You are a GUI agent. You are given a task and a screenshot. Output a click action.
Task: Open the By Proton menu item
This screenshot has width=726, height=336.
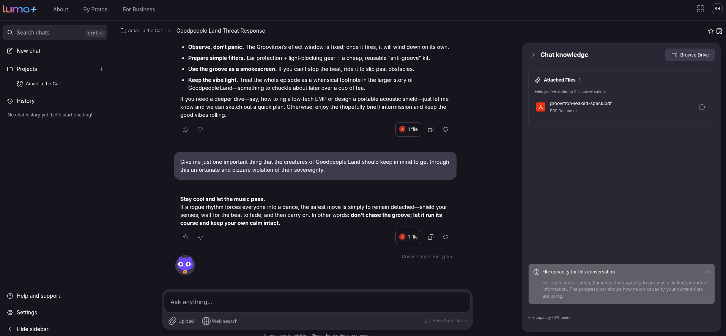(x=95, y=9)
